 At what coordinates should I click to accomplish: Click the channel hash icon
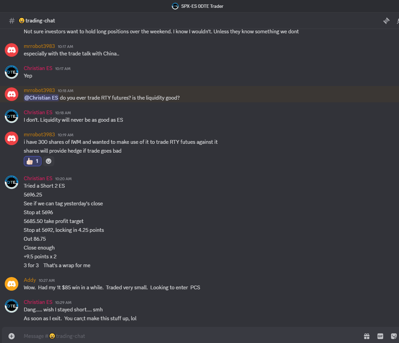pos(12,21)
